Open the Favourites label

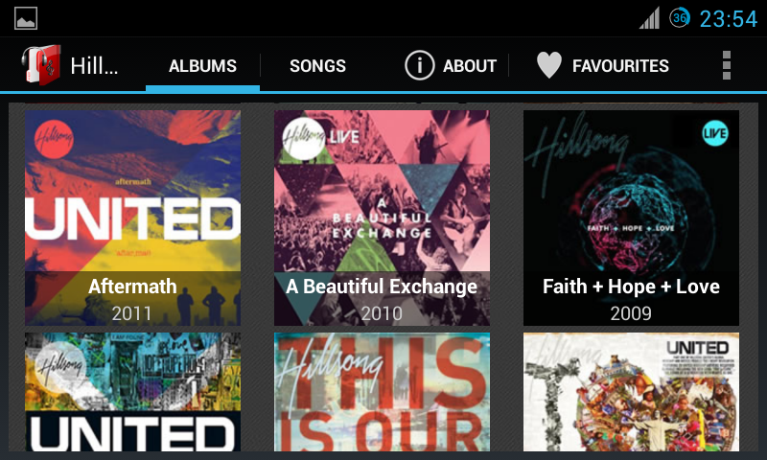point(620,65)
